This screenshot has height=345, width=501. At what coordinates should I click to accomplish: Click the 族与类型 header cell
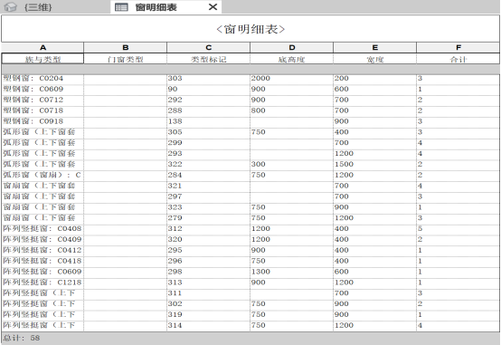pyautogui.click(x=43, y=59)
